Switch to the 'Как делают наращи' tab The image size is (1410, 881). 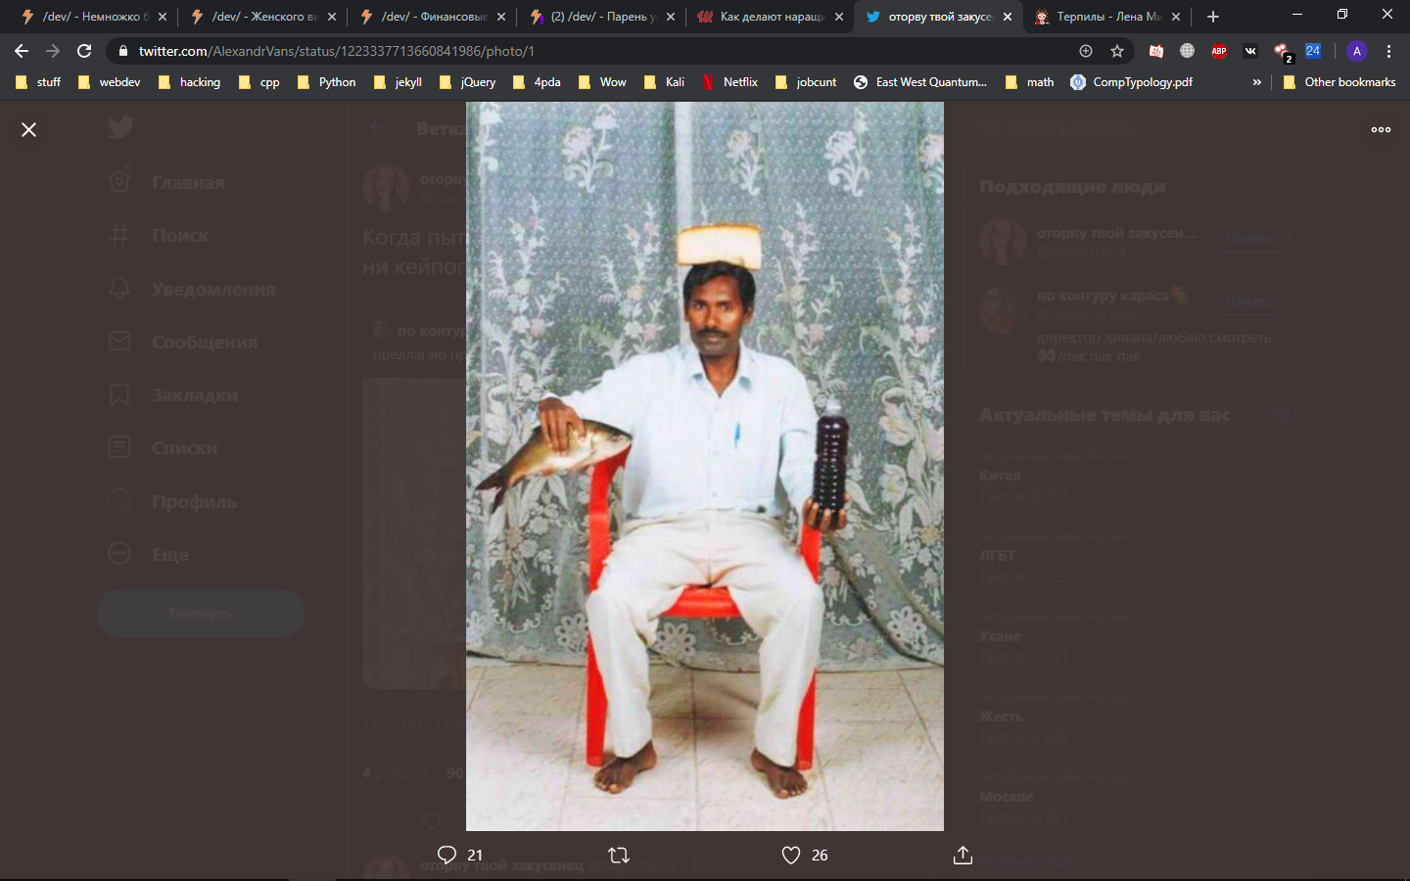tap(771, 17)
